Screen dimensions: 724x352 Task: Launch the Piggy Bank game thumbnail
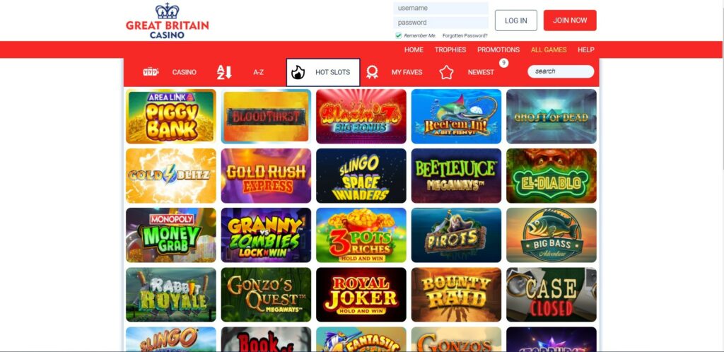point(171,116)
